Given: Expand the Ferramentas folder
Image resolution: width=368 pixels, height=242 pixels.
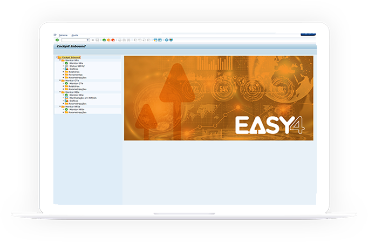Looking at the screenshot, I should (x=63, y=75).
